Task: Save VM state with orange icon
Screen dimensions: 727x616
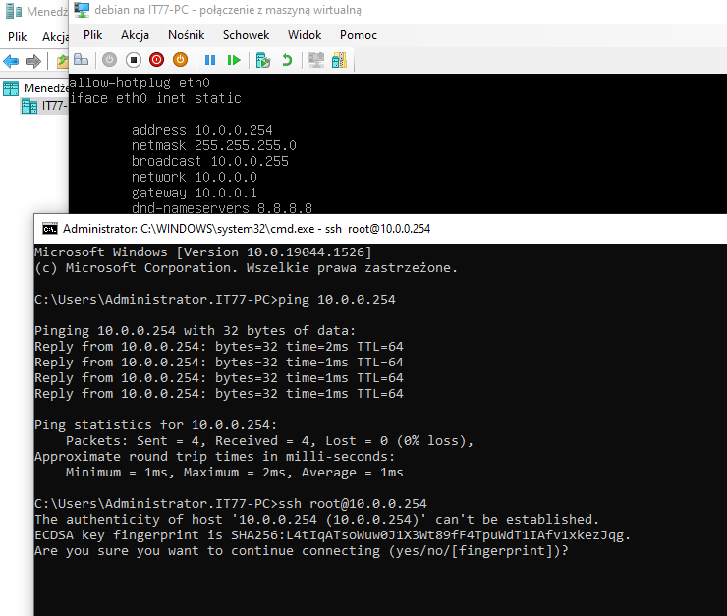Action: tap(181, 60)
